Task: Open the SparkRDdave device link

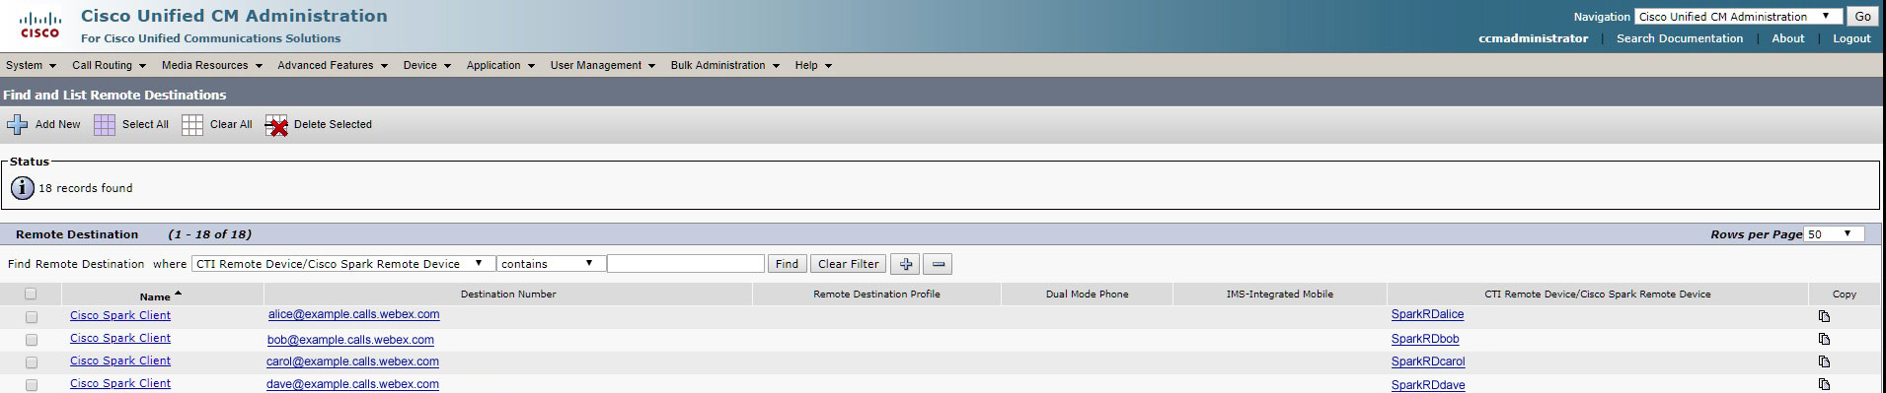Action: (x=1428, y=385)
